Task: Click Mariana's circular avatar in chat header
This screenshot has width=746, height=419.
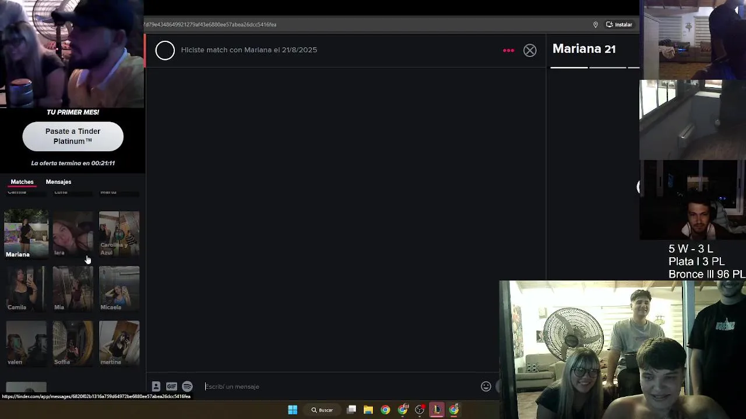Action: (165, 51)
